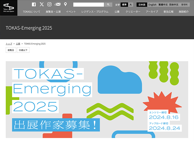Switch language to 简体中文
The height and width of the screenshot is (141, 194).
pyautogui.click(x=174, y=5)
